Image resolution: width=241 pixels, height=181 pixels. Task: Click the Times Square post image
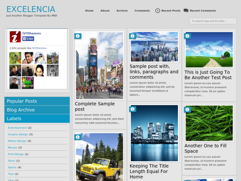point(100,66)
